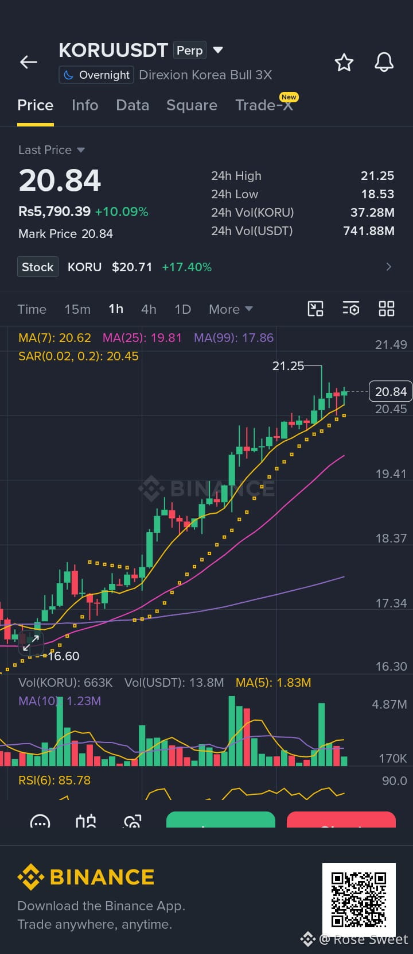Add KORUUSDT to favorites with star icon
Image resolution: width=413 pixels, height=954 pixels.
[x=344, y=62]
